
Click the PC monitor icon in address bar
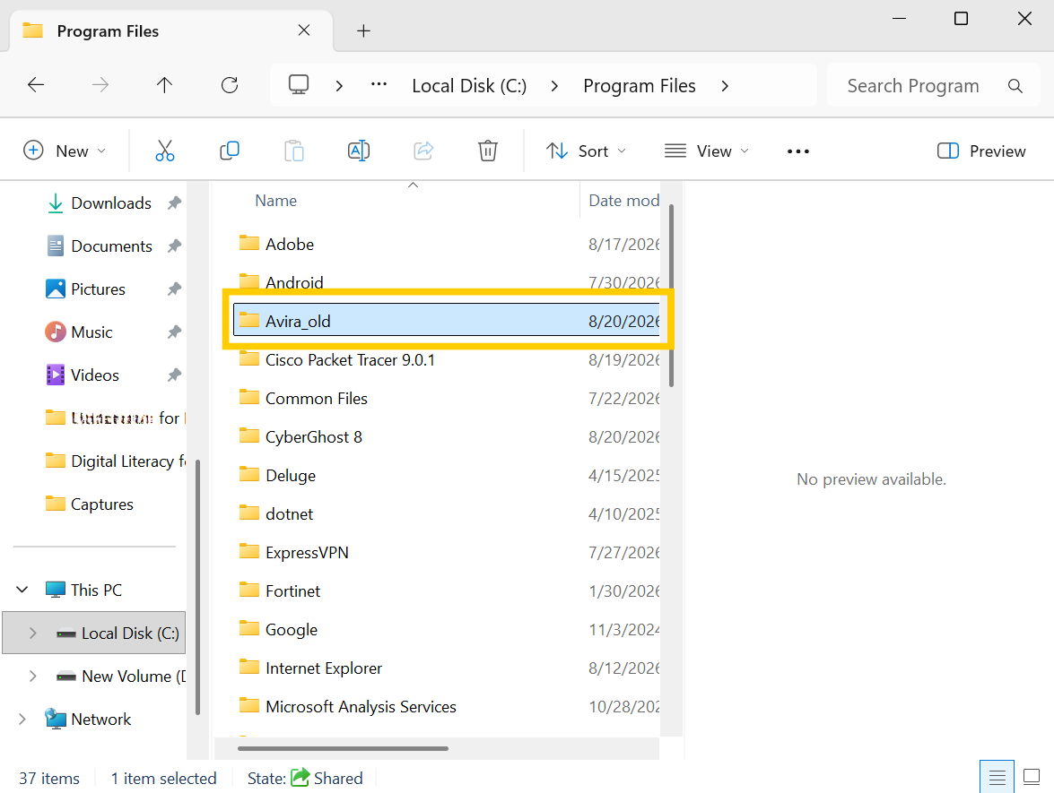click(x=299, y=84)
